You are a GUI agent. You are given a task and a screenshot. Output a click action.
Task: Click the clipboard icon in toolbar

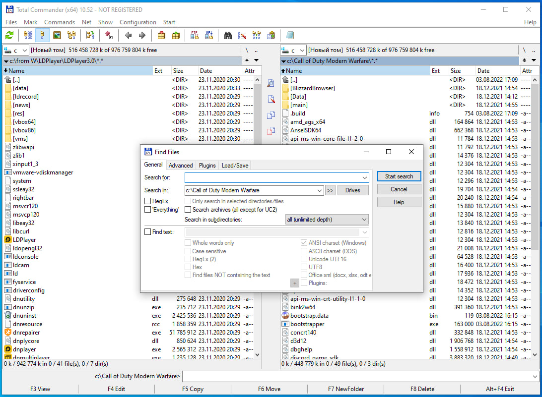[x=271, y=35]
